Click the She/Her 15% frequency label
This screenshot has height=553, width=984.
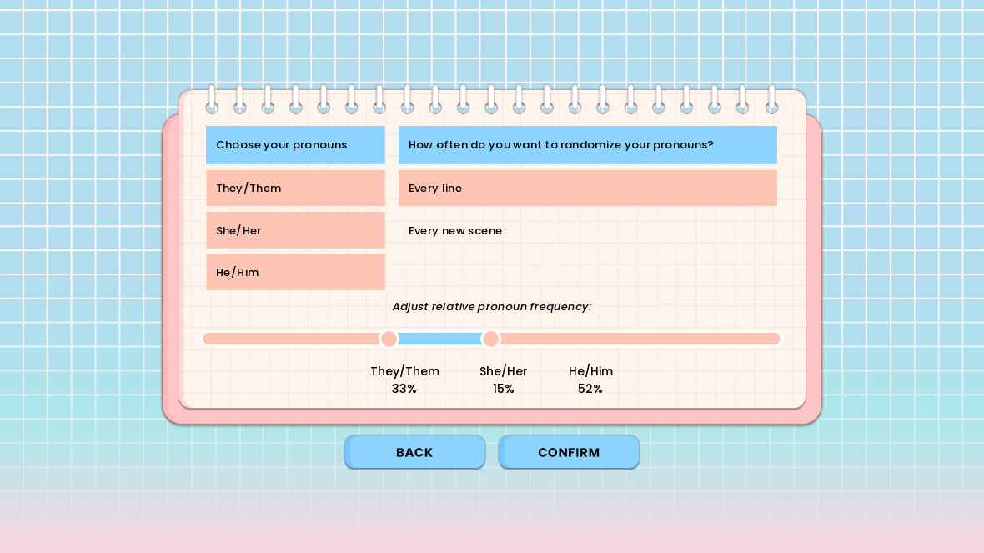[503, 380]
